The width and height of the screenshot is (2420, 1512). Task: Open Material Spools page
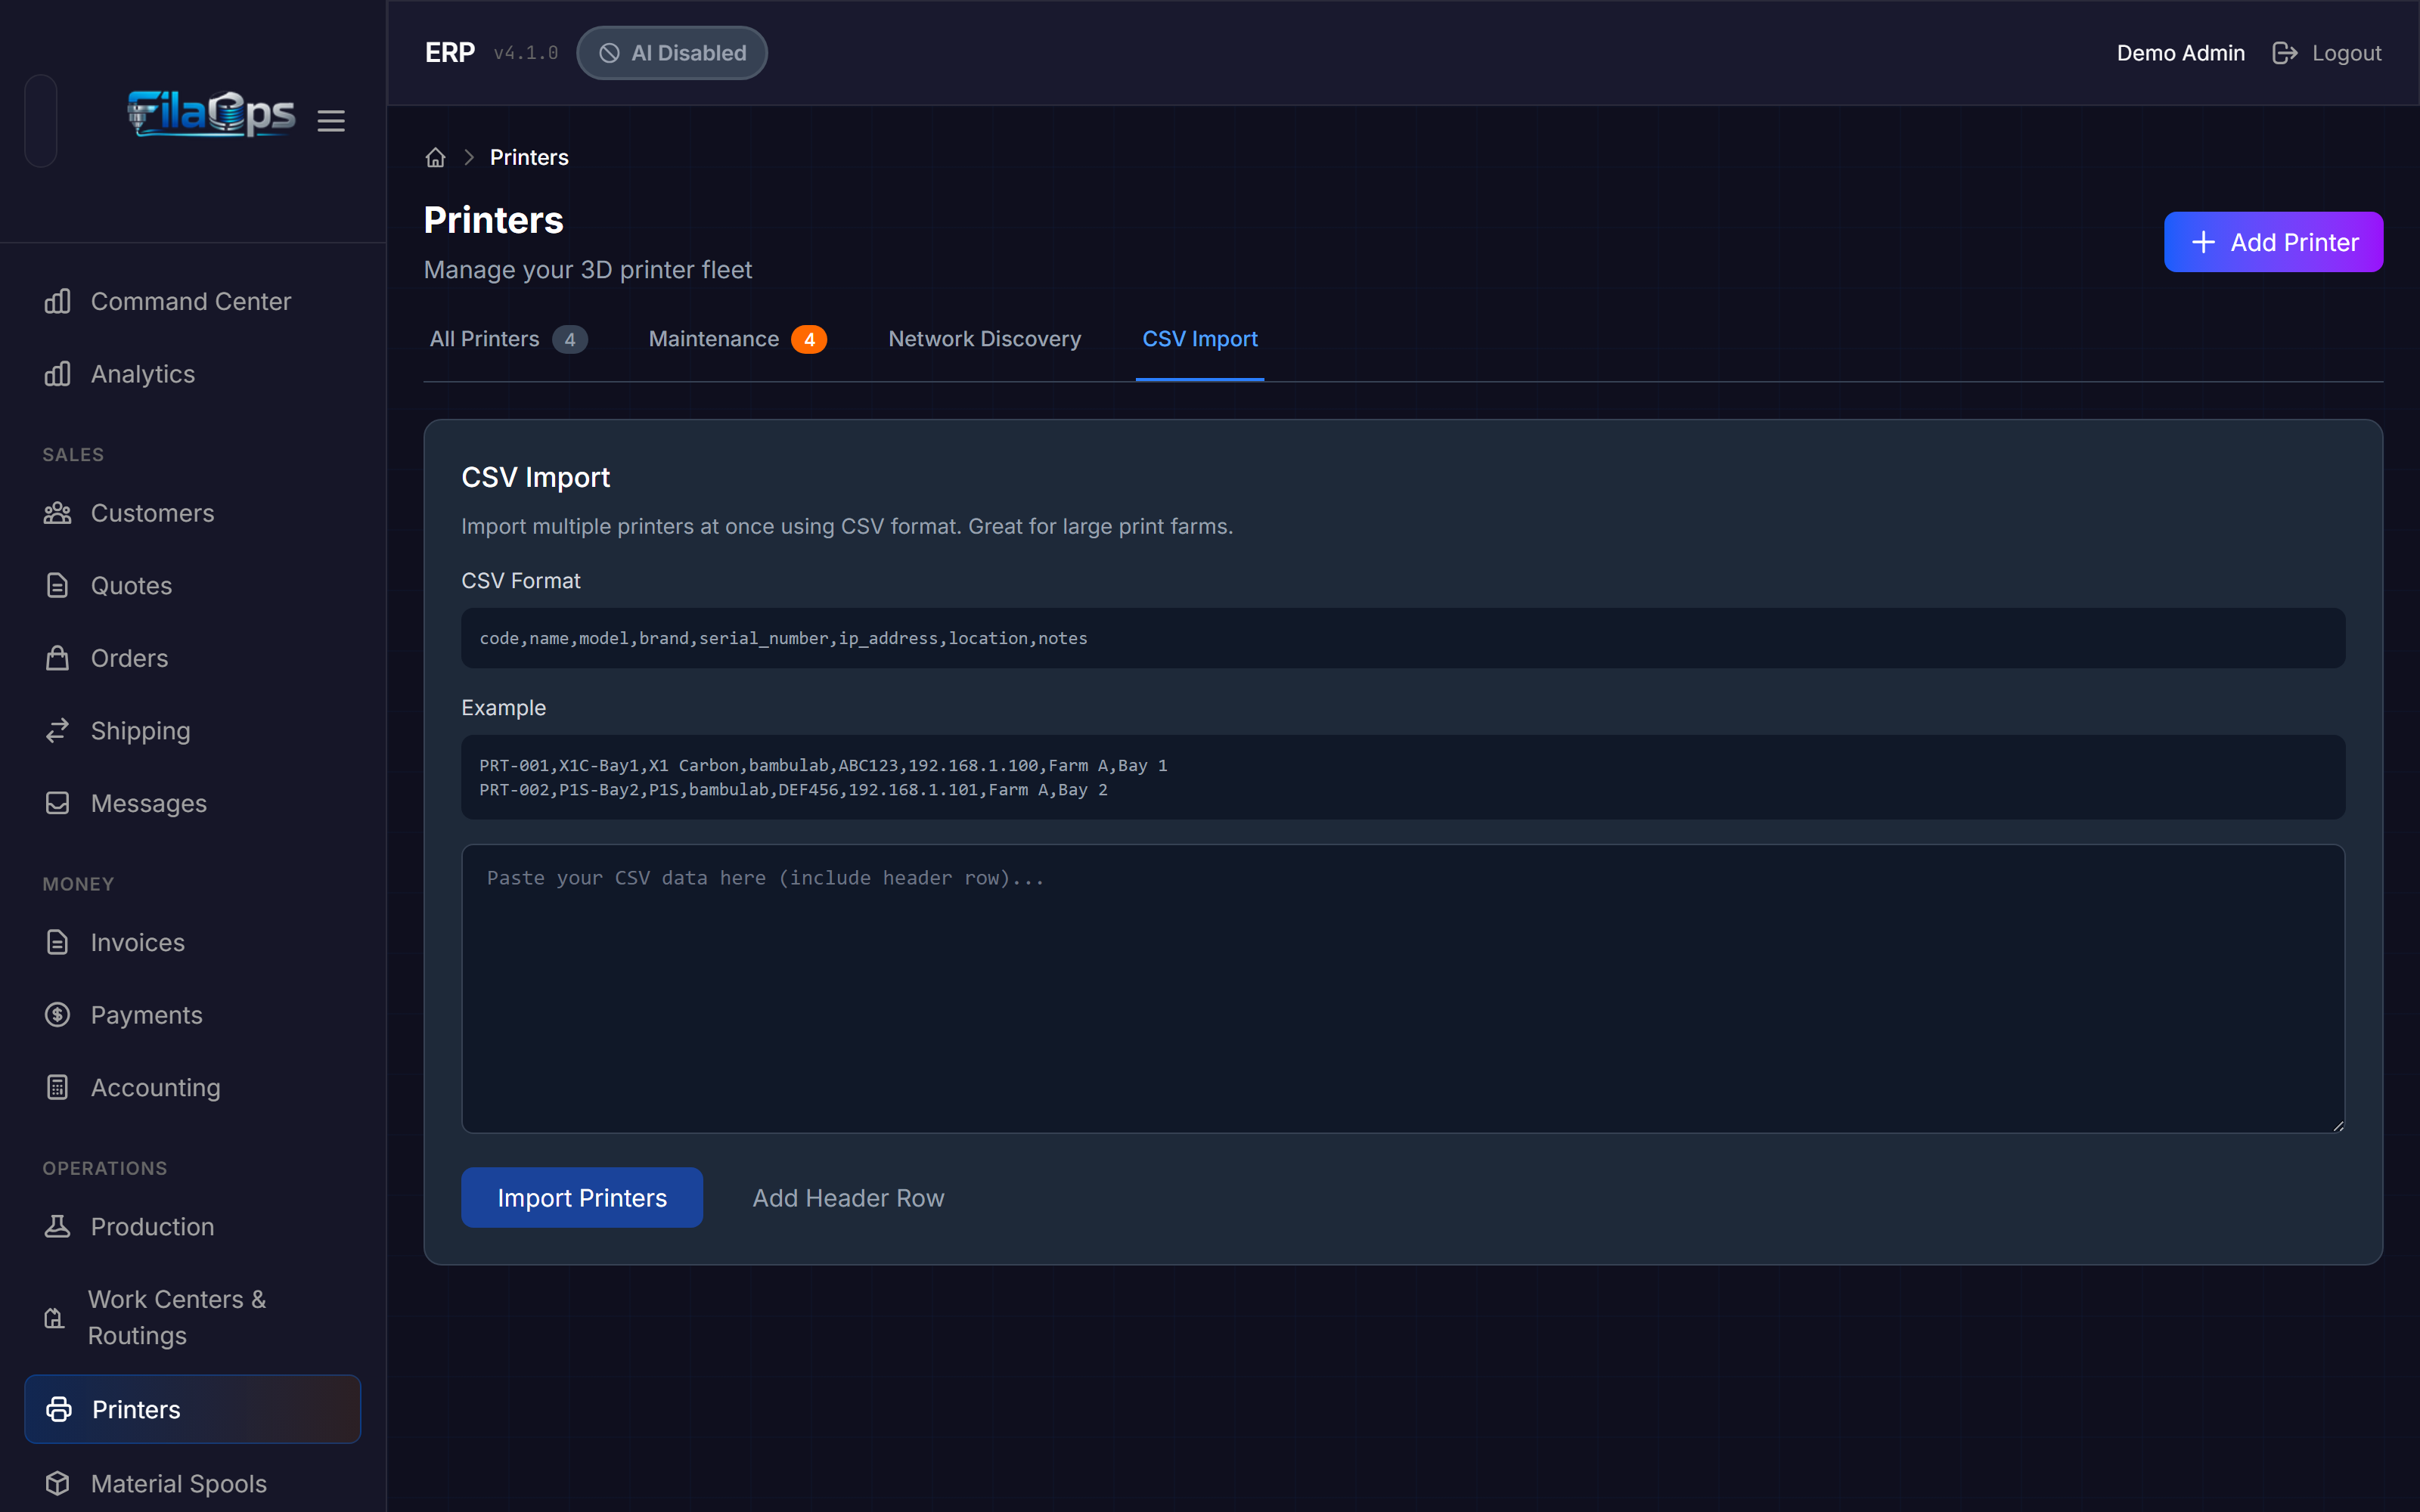pyautogui.click(x=193, y=1483)
